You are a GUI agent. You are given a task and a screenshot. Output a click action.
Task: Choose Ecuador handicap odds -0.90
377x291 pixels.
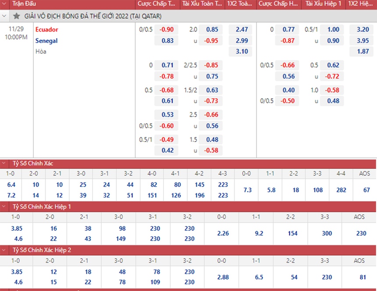click(x=167, y=30)
